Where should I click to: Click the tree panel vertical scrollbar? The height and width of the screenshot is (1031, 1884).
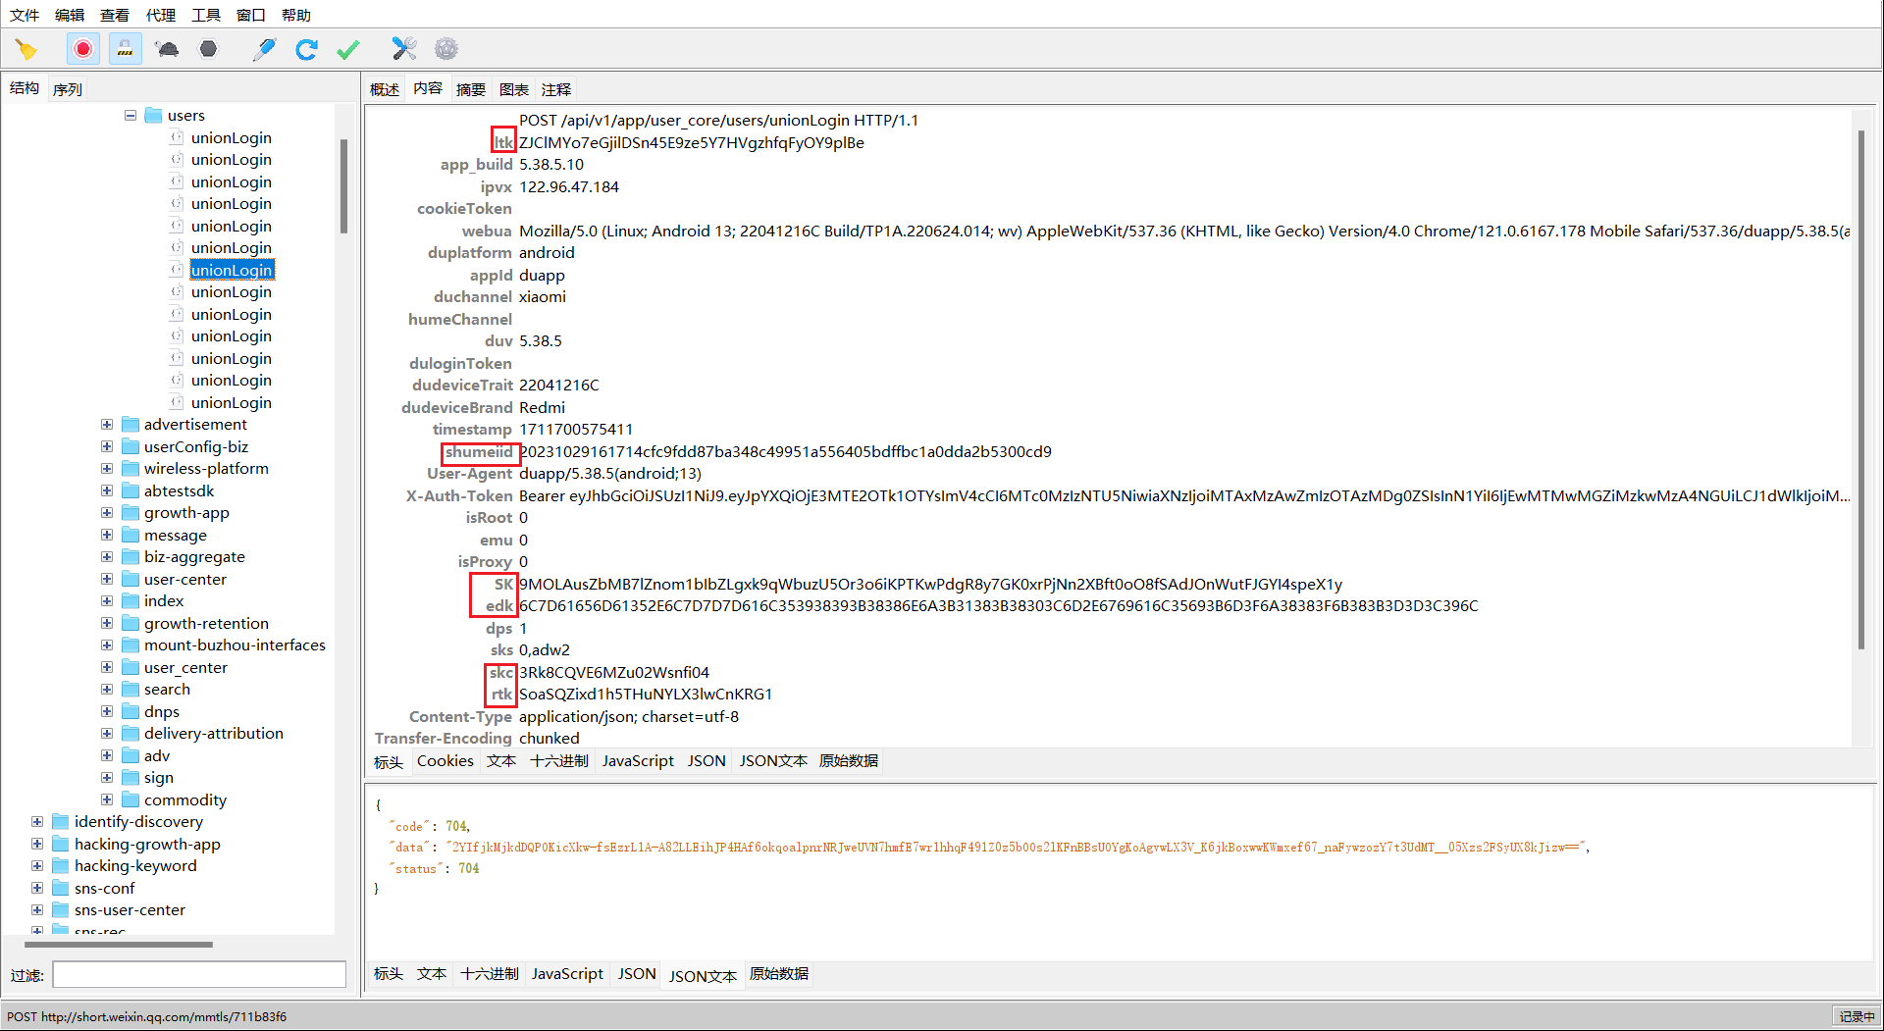click(343, 186)
